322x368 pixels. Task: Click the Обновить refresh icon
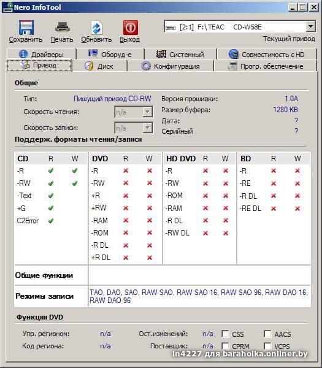point(96,28)
